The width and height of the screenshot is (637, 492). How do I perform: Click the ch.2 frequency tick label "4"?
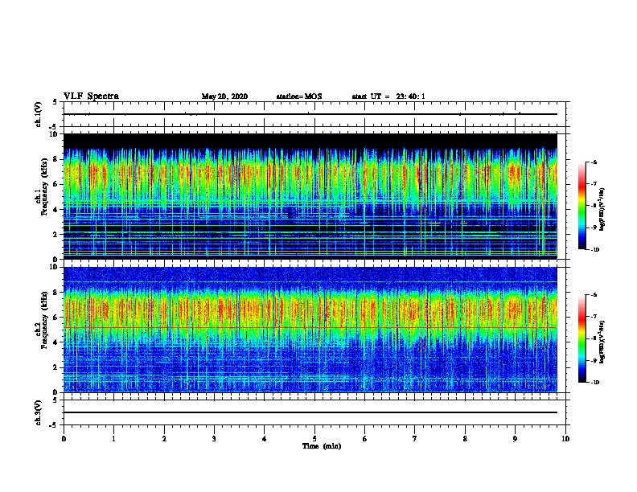[x=56, y=342]
